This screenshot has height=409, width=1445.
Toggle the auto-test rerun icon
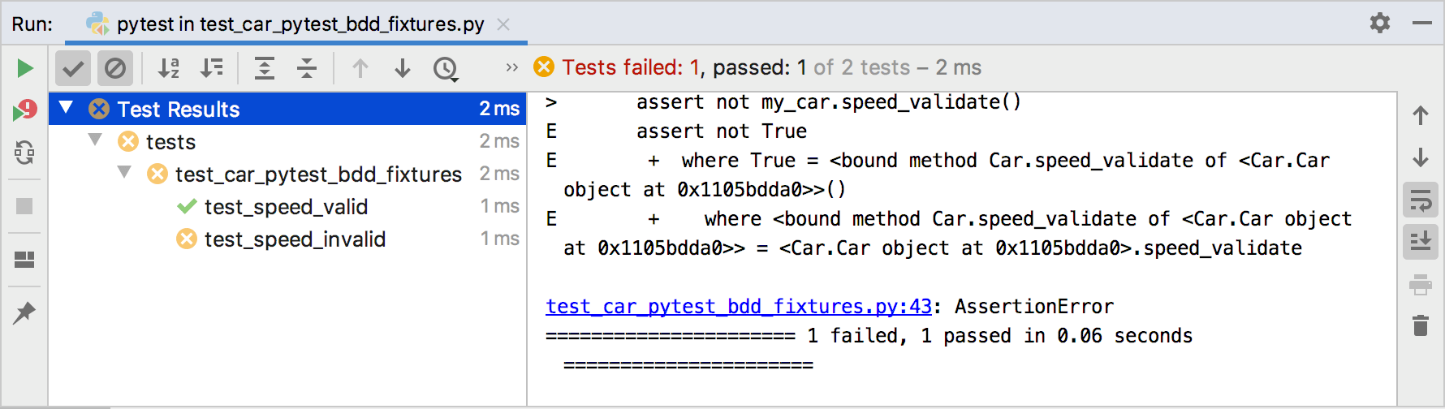24,153
